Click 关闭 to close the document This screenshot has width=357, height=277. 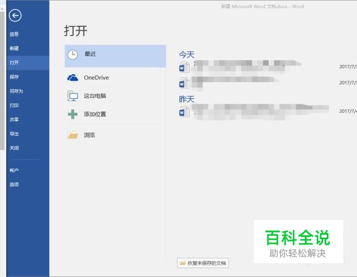point(14,148)
